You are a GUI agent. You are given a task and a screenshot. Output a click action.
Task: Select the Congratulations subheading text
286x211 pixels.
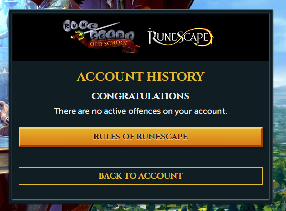140,96
